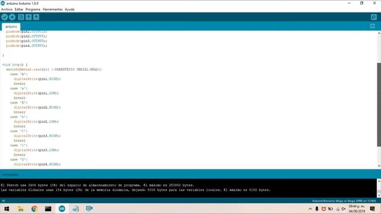Open the screen recorder taskbar icon
381x214 pixels.
tap(89, 209)
